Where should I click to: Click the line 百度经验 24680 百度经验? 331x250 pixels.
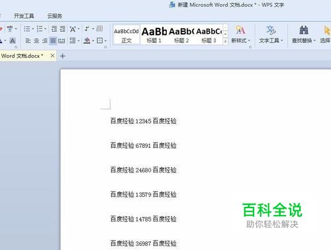tap(144, 170)
